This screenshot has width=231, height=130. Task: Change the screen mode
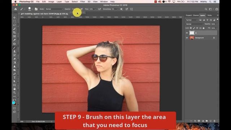(x=14, y=112)
